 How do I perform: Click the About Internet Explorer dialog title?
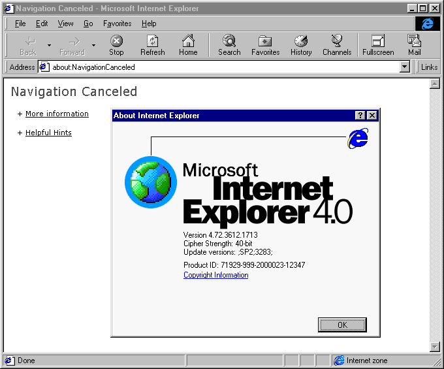[156, 116]
